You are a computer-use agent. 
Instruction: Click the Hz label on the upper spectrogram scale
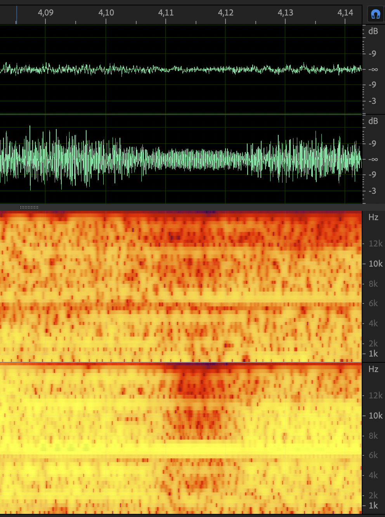(x=373, y=217)
